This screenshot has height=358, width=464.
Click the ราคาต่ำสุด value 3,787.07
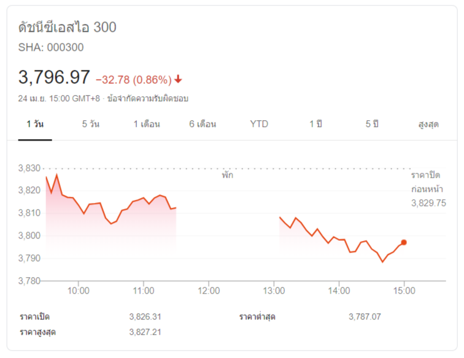pos(364,317)
